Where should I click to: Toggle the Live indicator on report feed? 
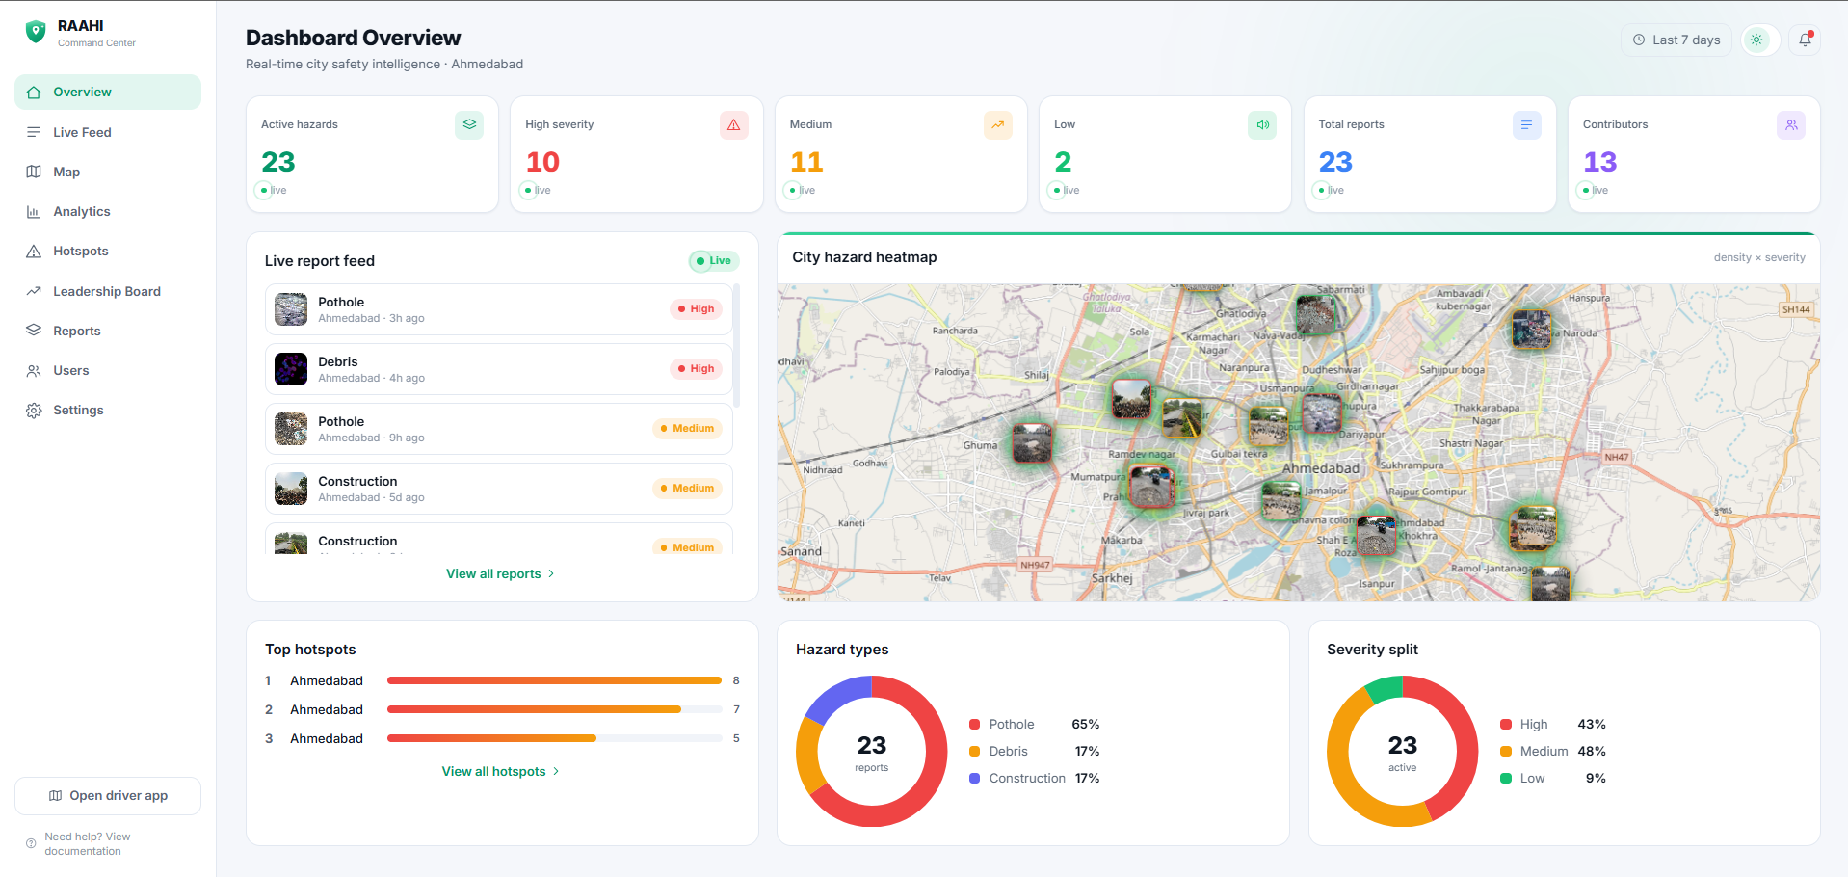click(713, 261)
